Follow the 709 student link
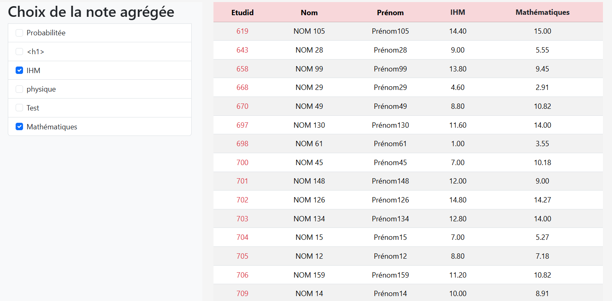 point(242,294)
